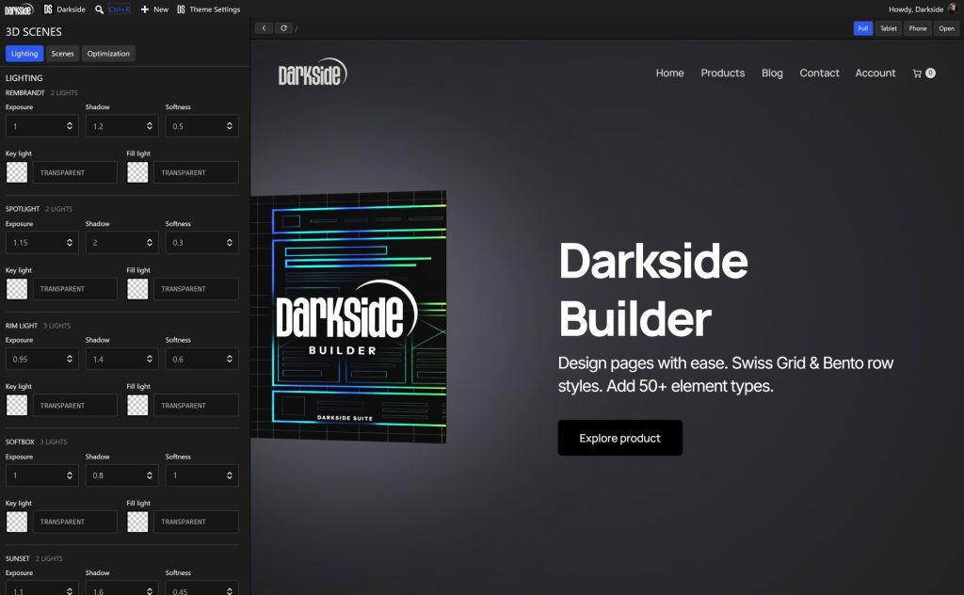Adjust Rim Light Exposure stepper arrows
Image resolution: width=964 pixels, height=595 pixels.
(70, 359)
